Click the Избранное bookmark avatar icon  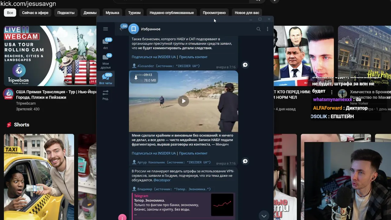point(133,29)
